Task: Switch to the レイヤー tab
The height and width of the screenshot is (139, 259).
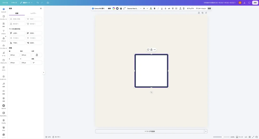Action: [x=33, y=13]
